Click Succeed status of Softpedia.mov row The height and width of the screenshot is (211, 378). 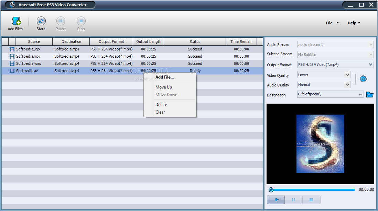tap(195, 56)
